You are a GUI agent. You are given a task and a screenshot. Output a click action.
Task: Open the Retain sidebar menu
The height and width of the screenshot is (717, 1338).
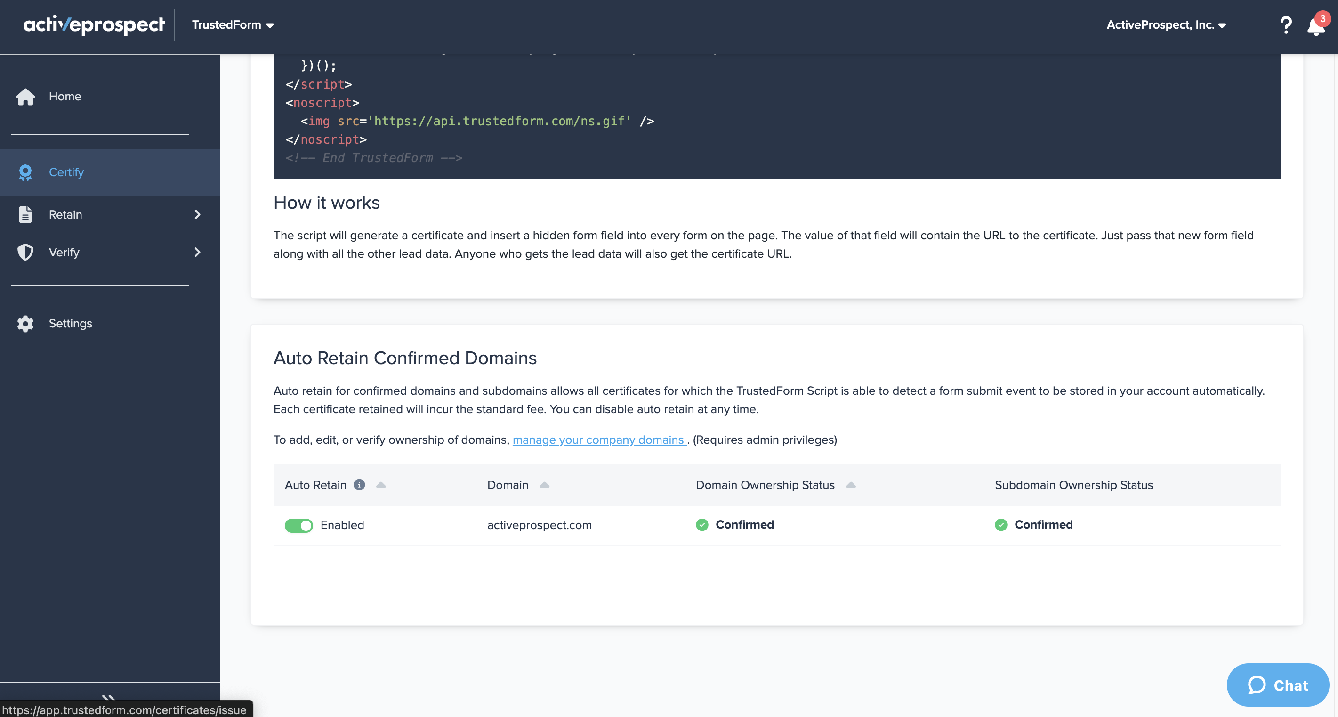coord(110,214)
